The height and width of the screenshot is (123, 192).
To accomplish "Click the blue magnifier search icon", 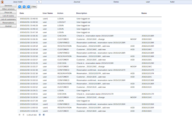I will 24,7.
